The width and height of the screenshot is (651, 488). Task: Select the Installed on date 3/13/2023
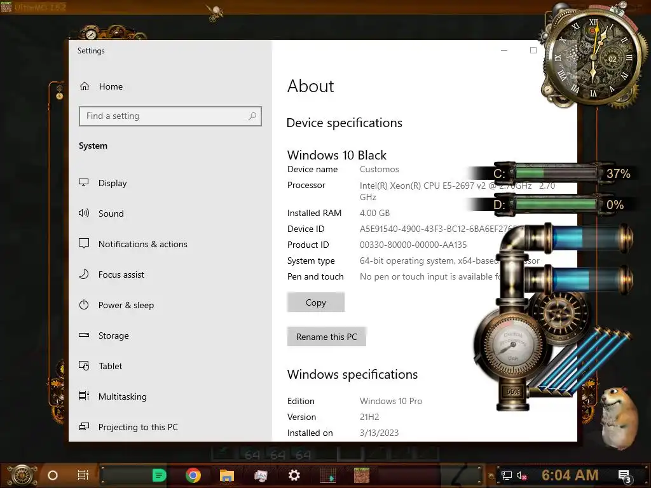[379, 433]
